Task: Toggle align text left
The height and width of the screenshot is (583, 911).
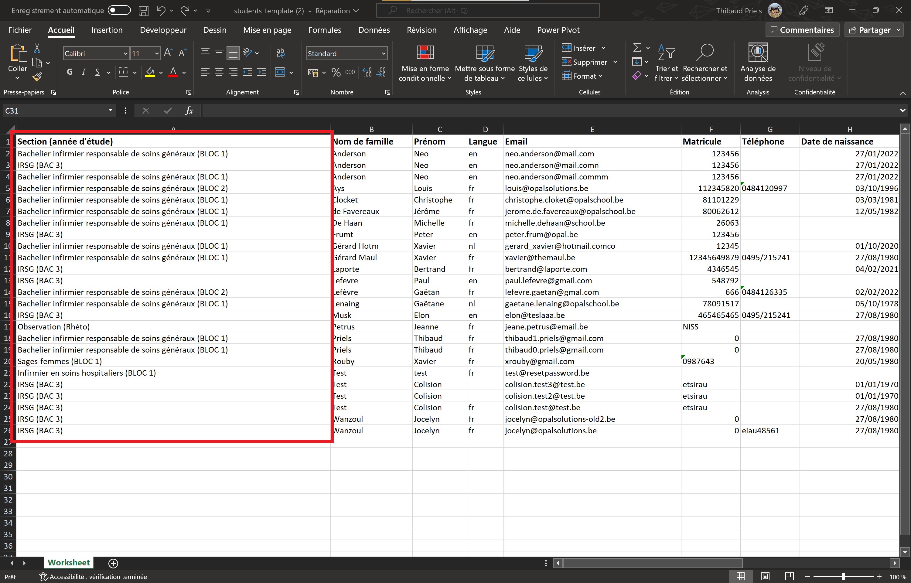Action: pos(205,72)
